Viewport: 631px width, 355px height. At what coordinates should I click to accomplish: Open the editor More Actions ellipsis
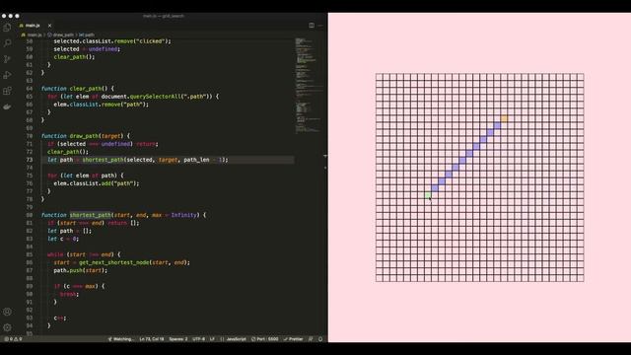320,26
